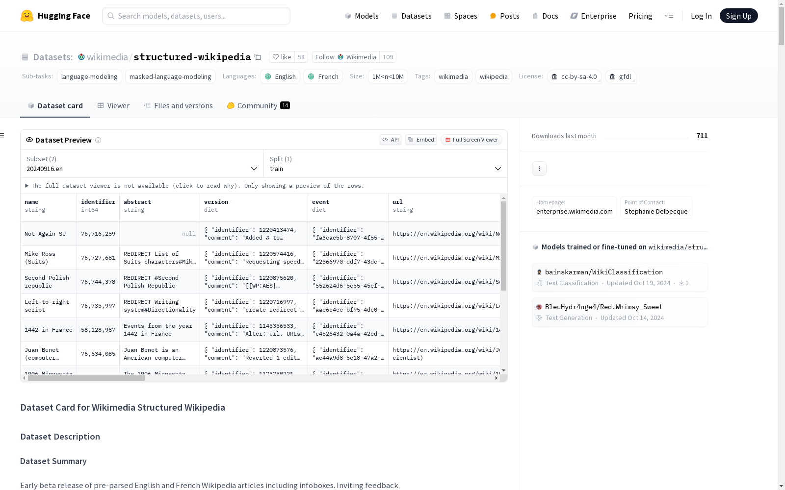The height and width of the screenshot is (490, 785).
Task: Switch to the Dataset card tab
Action: (x=55, y=105)
